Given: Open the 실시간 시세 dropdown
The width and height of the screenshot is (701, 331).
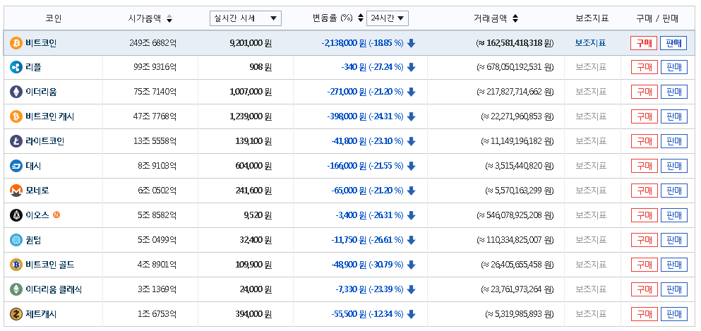Looking at the screenshot, I should [x=245, y=18].
